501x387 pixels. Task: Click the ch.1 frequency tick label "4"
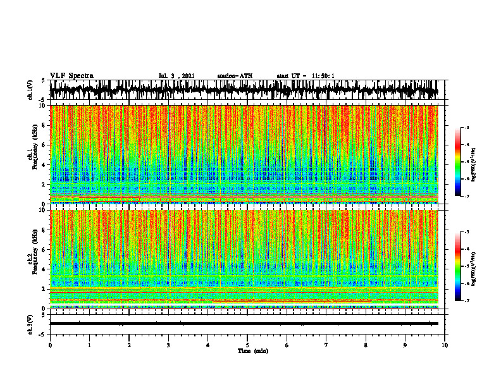(44, 165)
